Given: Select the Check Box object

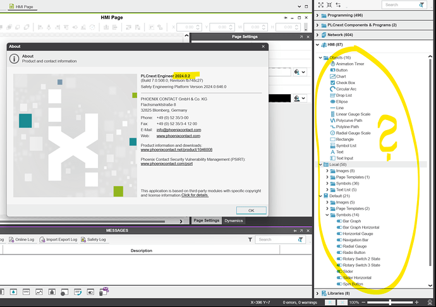Looking at the screenshot, I should click(345, 83).
